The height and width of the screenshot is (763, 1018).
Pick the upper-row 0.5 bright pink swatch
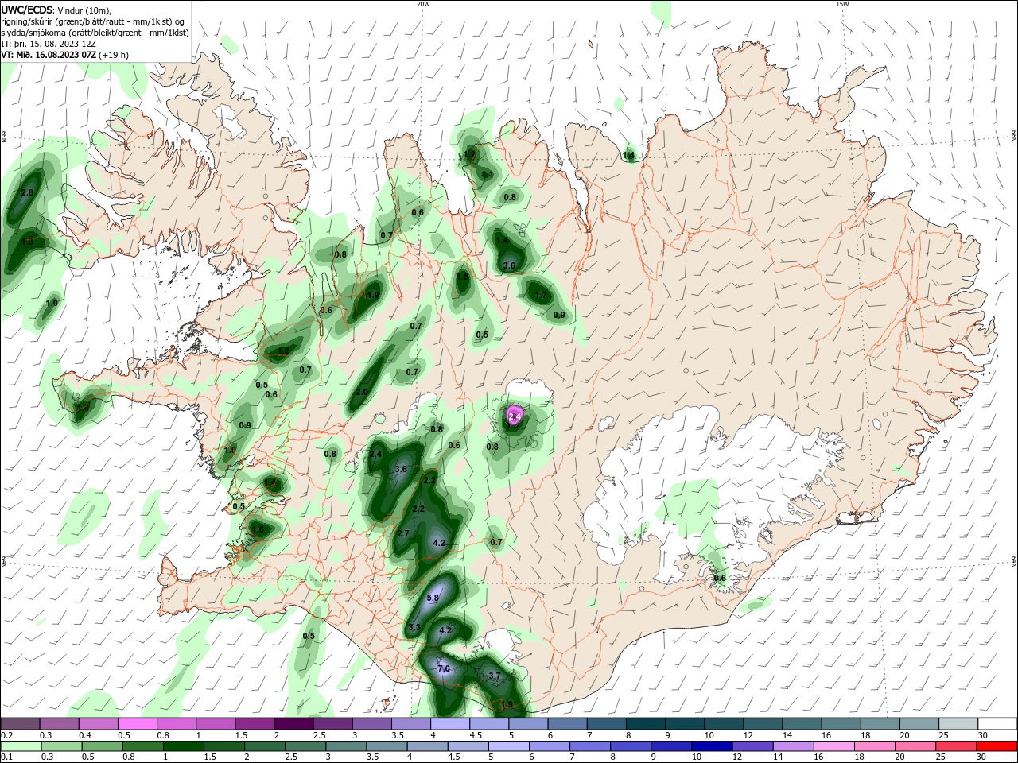pos(137,724)
